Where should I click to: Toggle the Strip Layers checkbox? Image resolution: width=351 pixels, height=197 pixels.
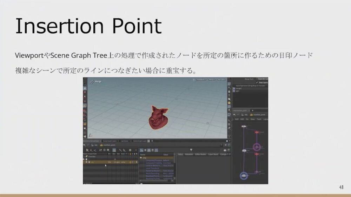pyautogui.click(x=257, y=82)
